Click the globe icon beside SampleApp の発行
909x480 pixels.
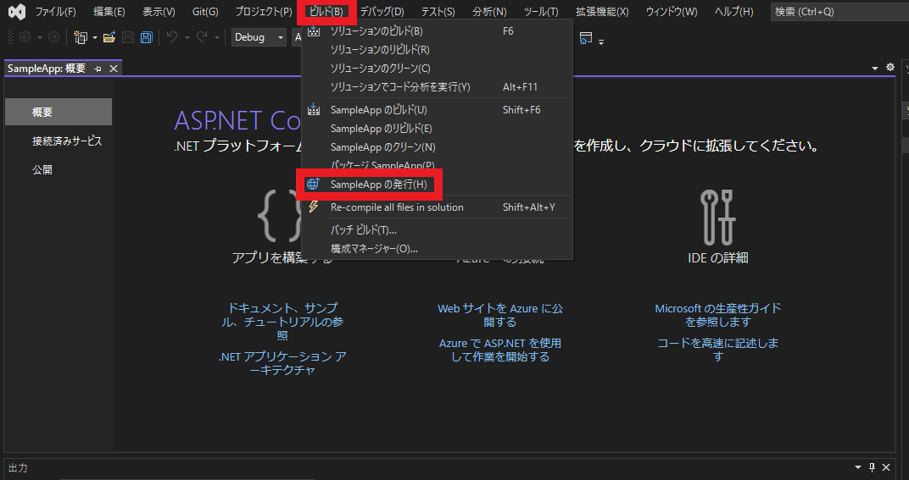coord(313,184)
